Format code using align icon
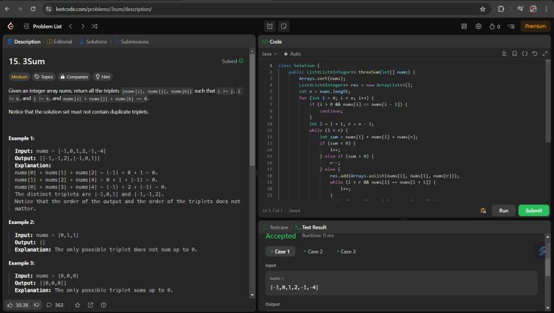 [x=505, y=54]
